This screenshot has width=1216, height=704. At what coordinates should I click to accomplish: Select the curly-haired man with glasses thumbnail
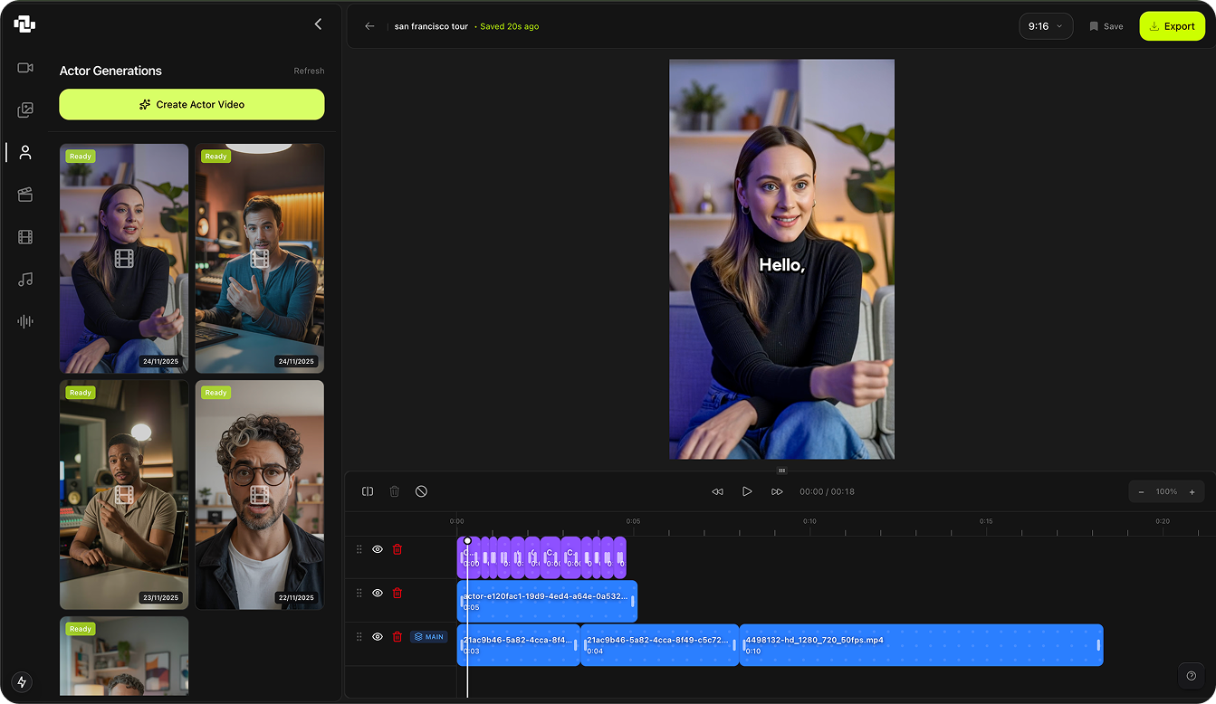(260, 495)
